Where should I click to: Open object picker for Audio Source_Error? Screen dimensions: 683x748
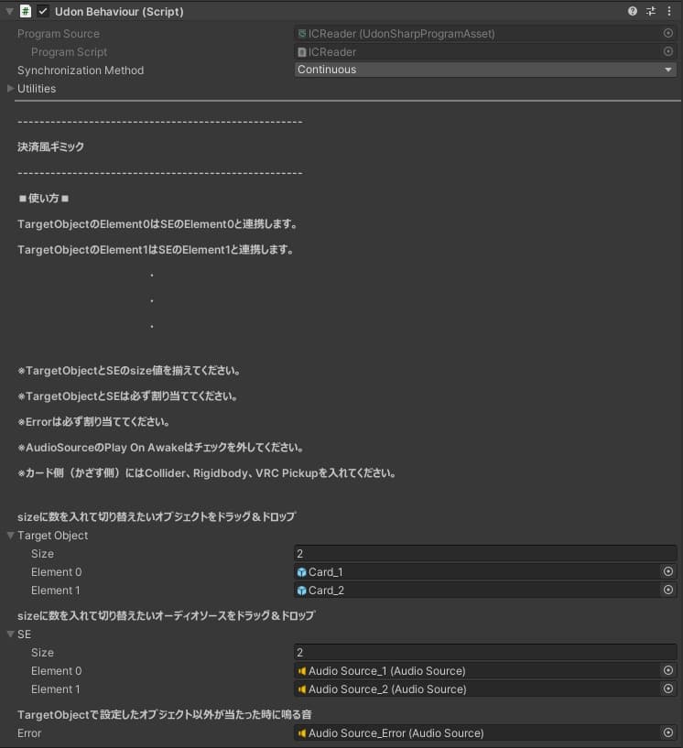(668, 732)
